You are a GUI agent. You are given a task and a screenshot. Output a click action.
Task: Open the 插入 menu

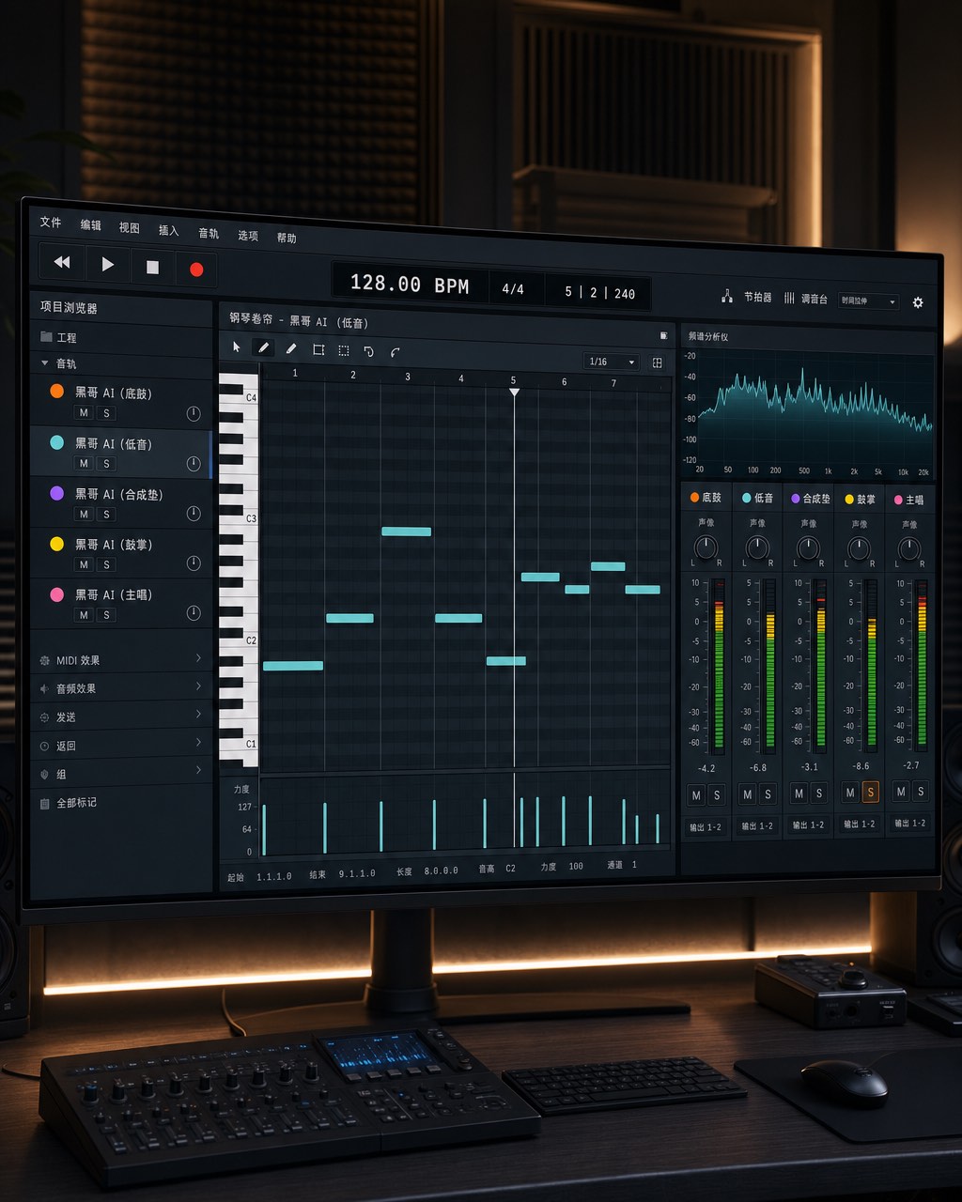point(168,230)
